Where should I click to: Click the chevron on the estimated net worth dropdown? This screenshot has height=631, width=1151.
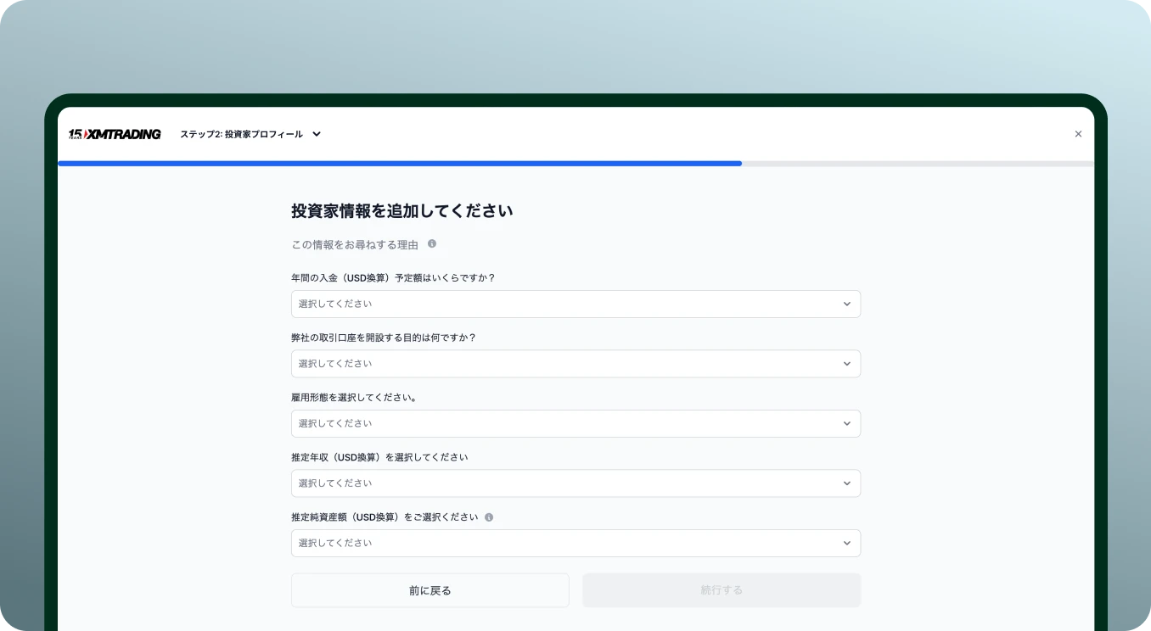pos(846,543)
